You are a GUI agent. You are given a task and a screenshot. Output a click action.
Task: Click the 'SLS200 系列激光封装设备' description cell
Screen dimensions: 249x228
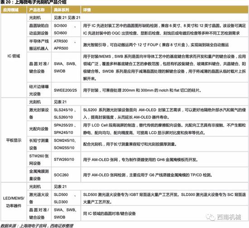coord(164,113)
